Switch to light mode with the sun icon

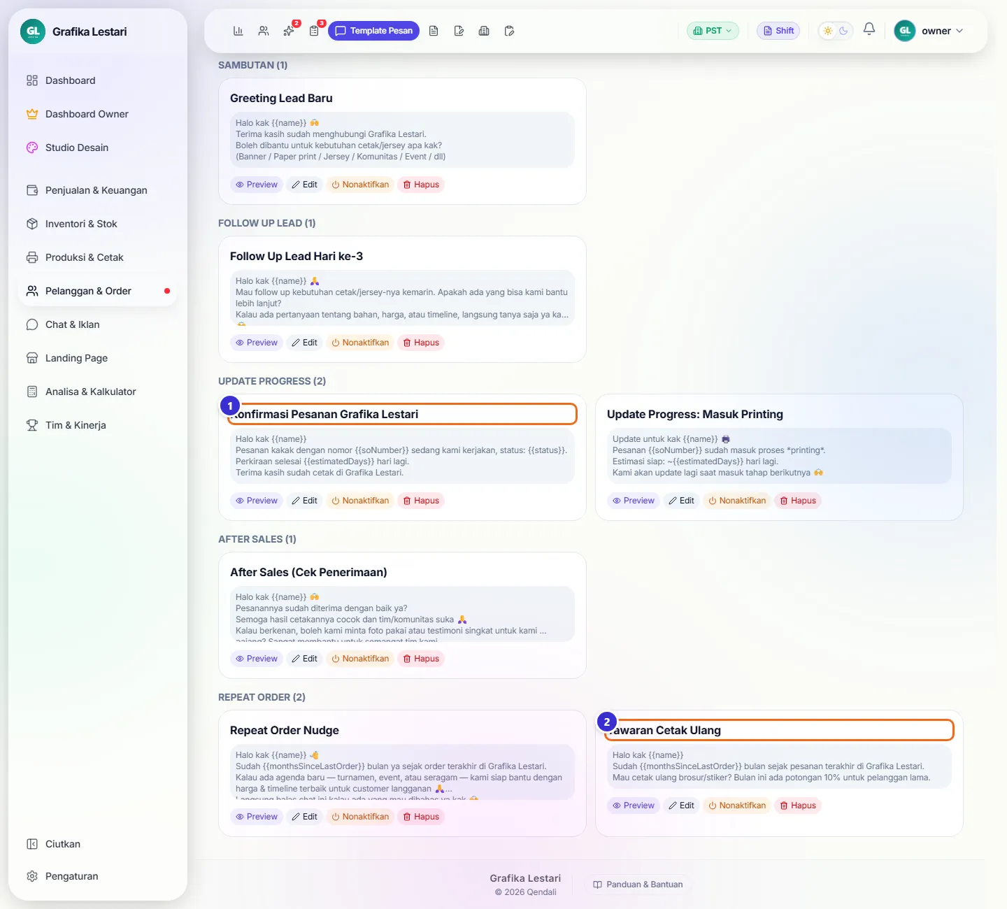(x=828, y=31)
